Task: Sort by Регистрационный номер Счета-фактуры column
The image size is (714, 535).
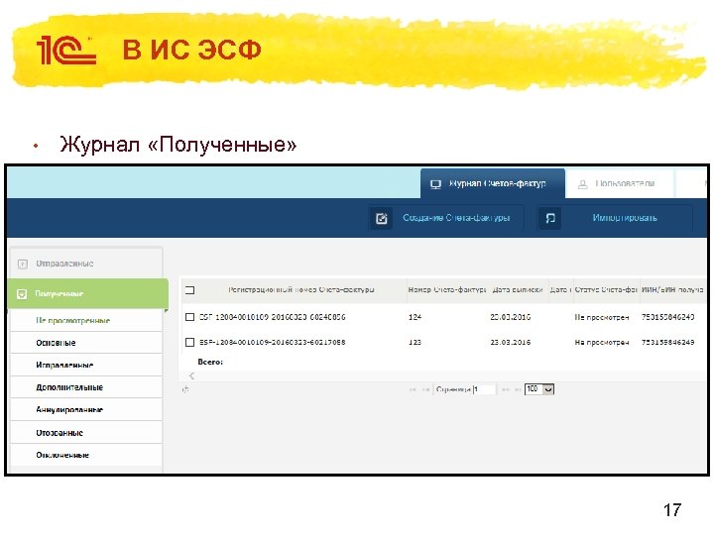Action: [x=301, y=289]
